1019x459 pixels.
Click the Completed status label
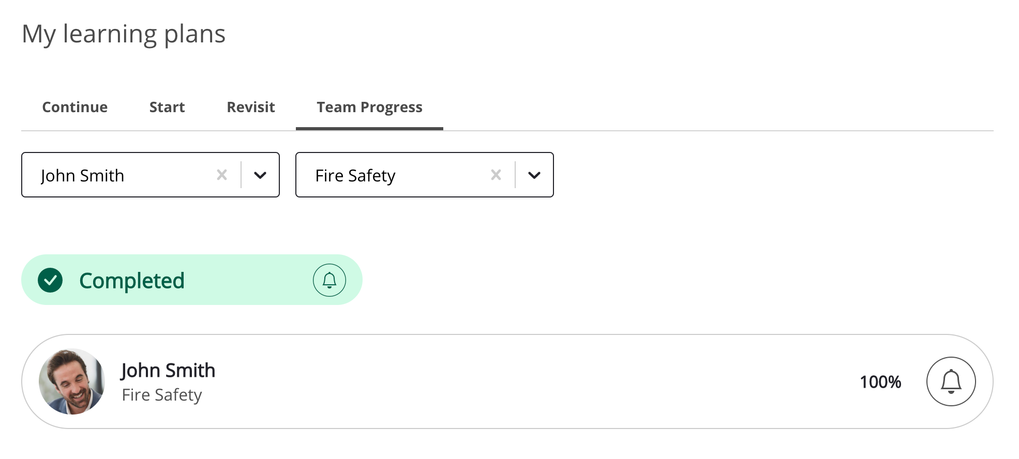click(x=132, y=281)
